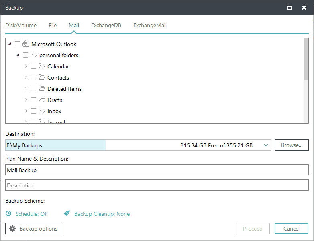Click the Inbox folder icon
Viewport: 314px width, 241px height.
click(x=42, y=111)
